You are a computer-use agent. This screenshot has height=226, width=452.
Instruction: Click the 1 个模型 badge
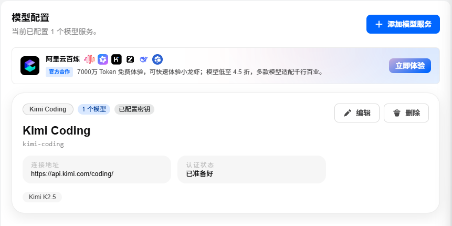94,109
